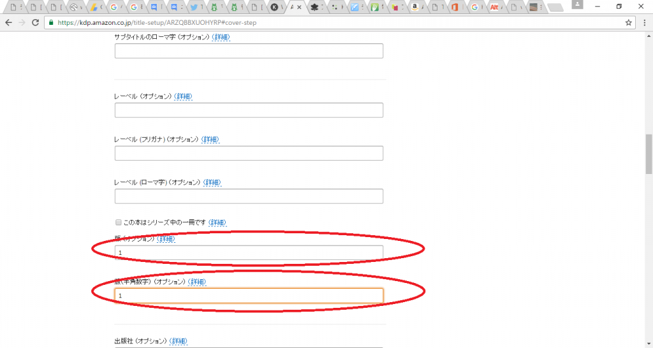This screenshot has width=653, height=348.
Task: Close the active KDP tab
Action: click(x=299, y=7)
